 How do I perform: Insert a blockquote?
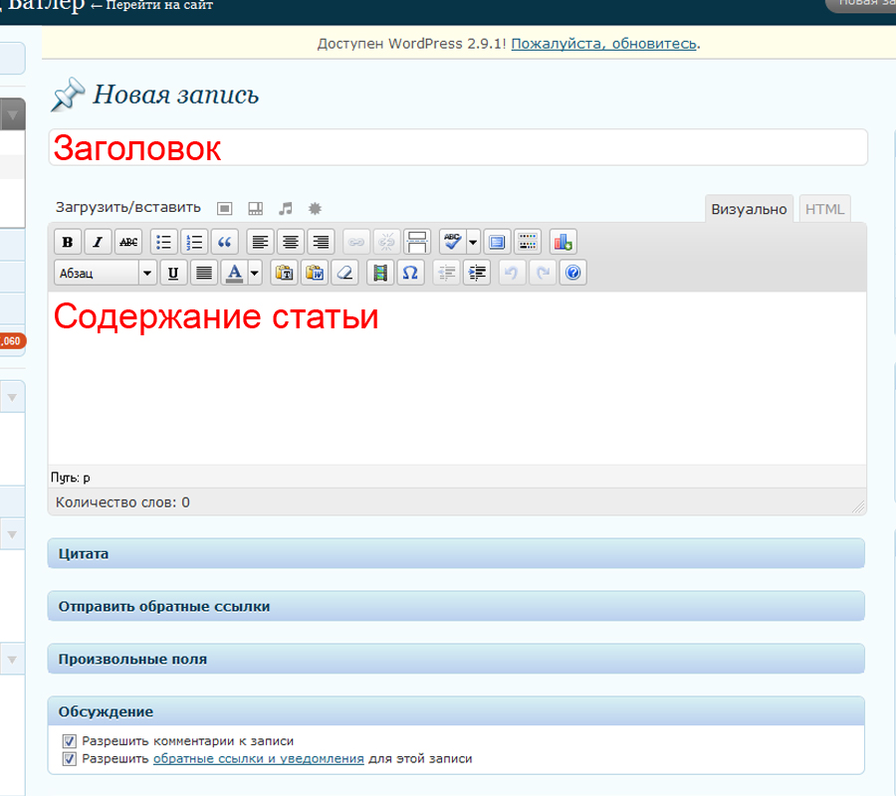[225, 242]
